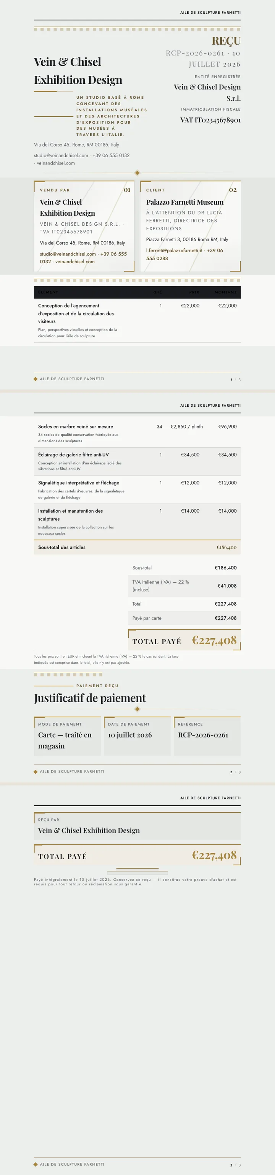This screenshot has height=1175, width=275.
Task: Click the diamond ornament below the studio contact details
Action: coord(137,173)
